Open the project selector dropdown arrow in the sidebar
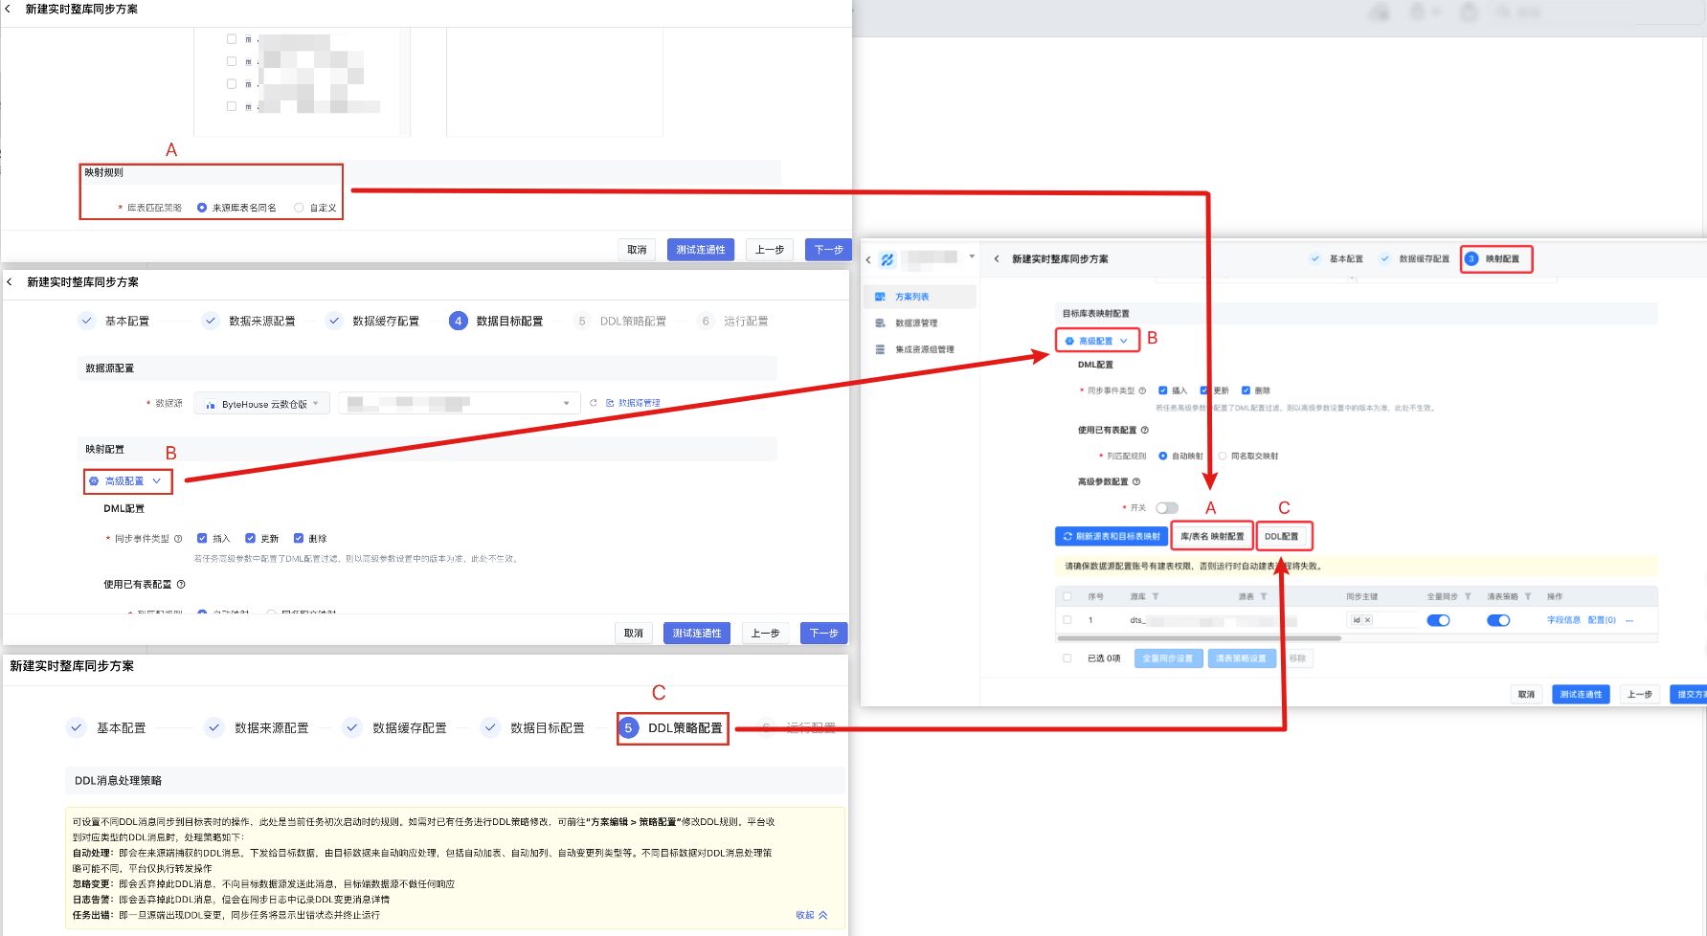The image size is (1707, 936). coord(972,256)
